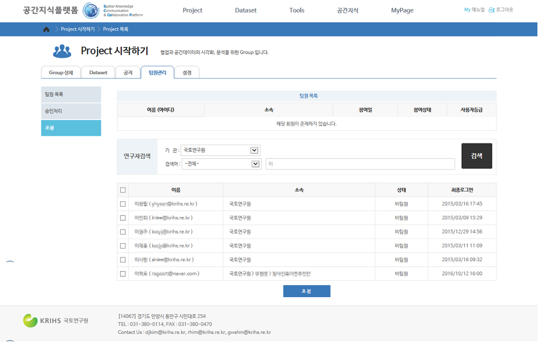This screenshot has height=343, width=539.
Task: Check the row with login 2015/12/29 14:56
Action: point(123,232)
